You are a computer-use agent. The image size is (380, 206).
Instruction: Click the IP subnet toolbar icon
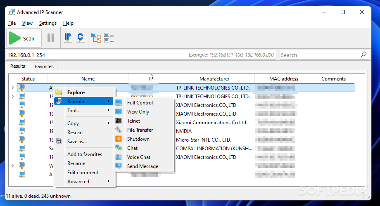pos(68,38)
